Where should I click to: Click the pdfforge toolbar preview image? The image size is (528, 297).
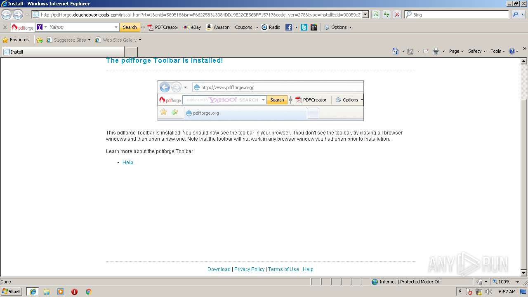(261, 101)
